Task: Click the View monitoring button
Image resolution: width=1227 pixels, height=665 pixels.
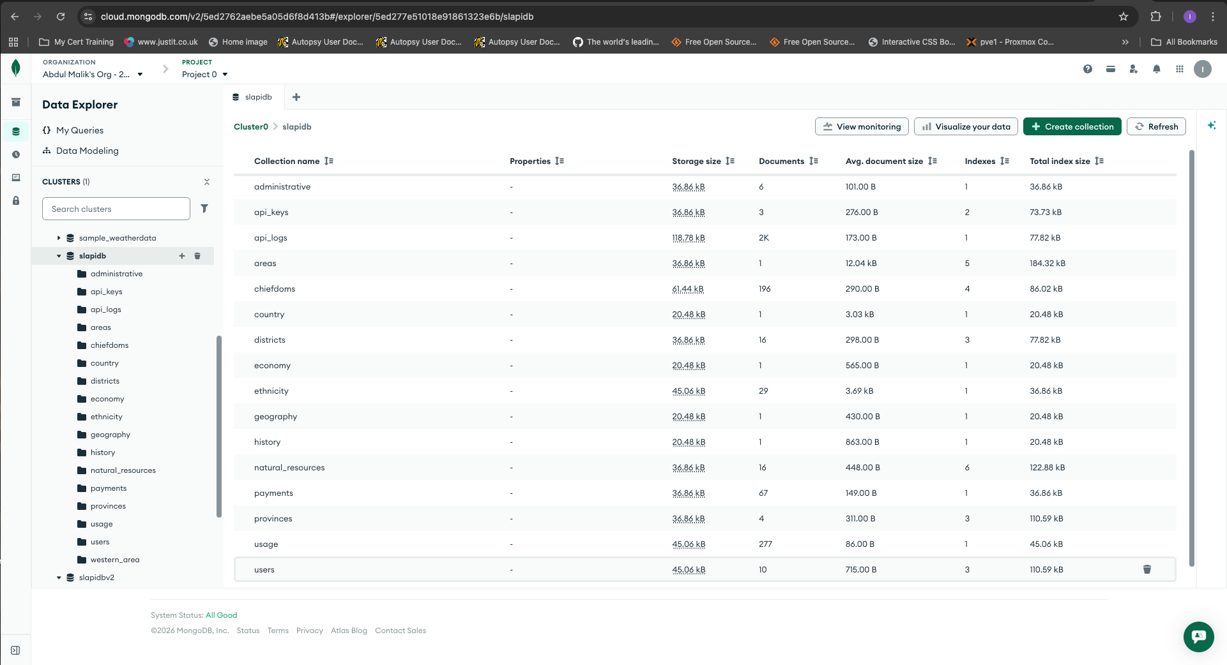Action: pyautogui.click(x=862, y=126)
